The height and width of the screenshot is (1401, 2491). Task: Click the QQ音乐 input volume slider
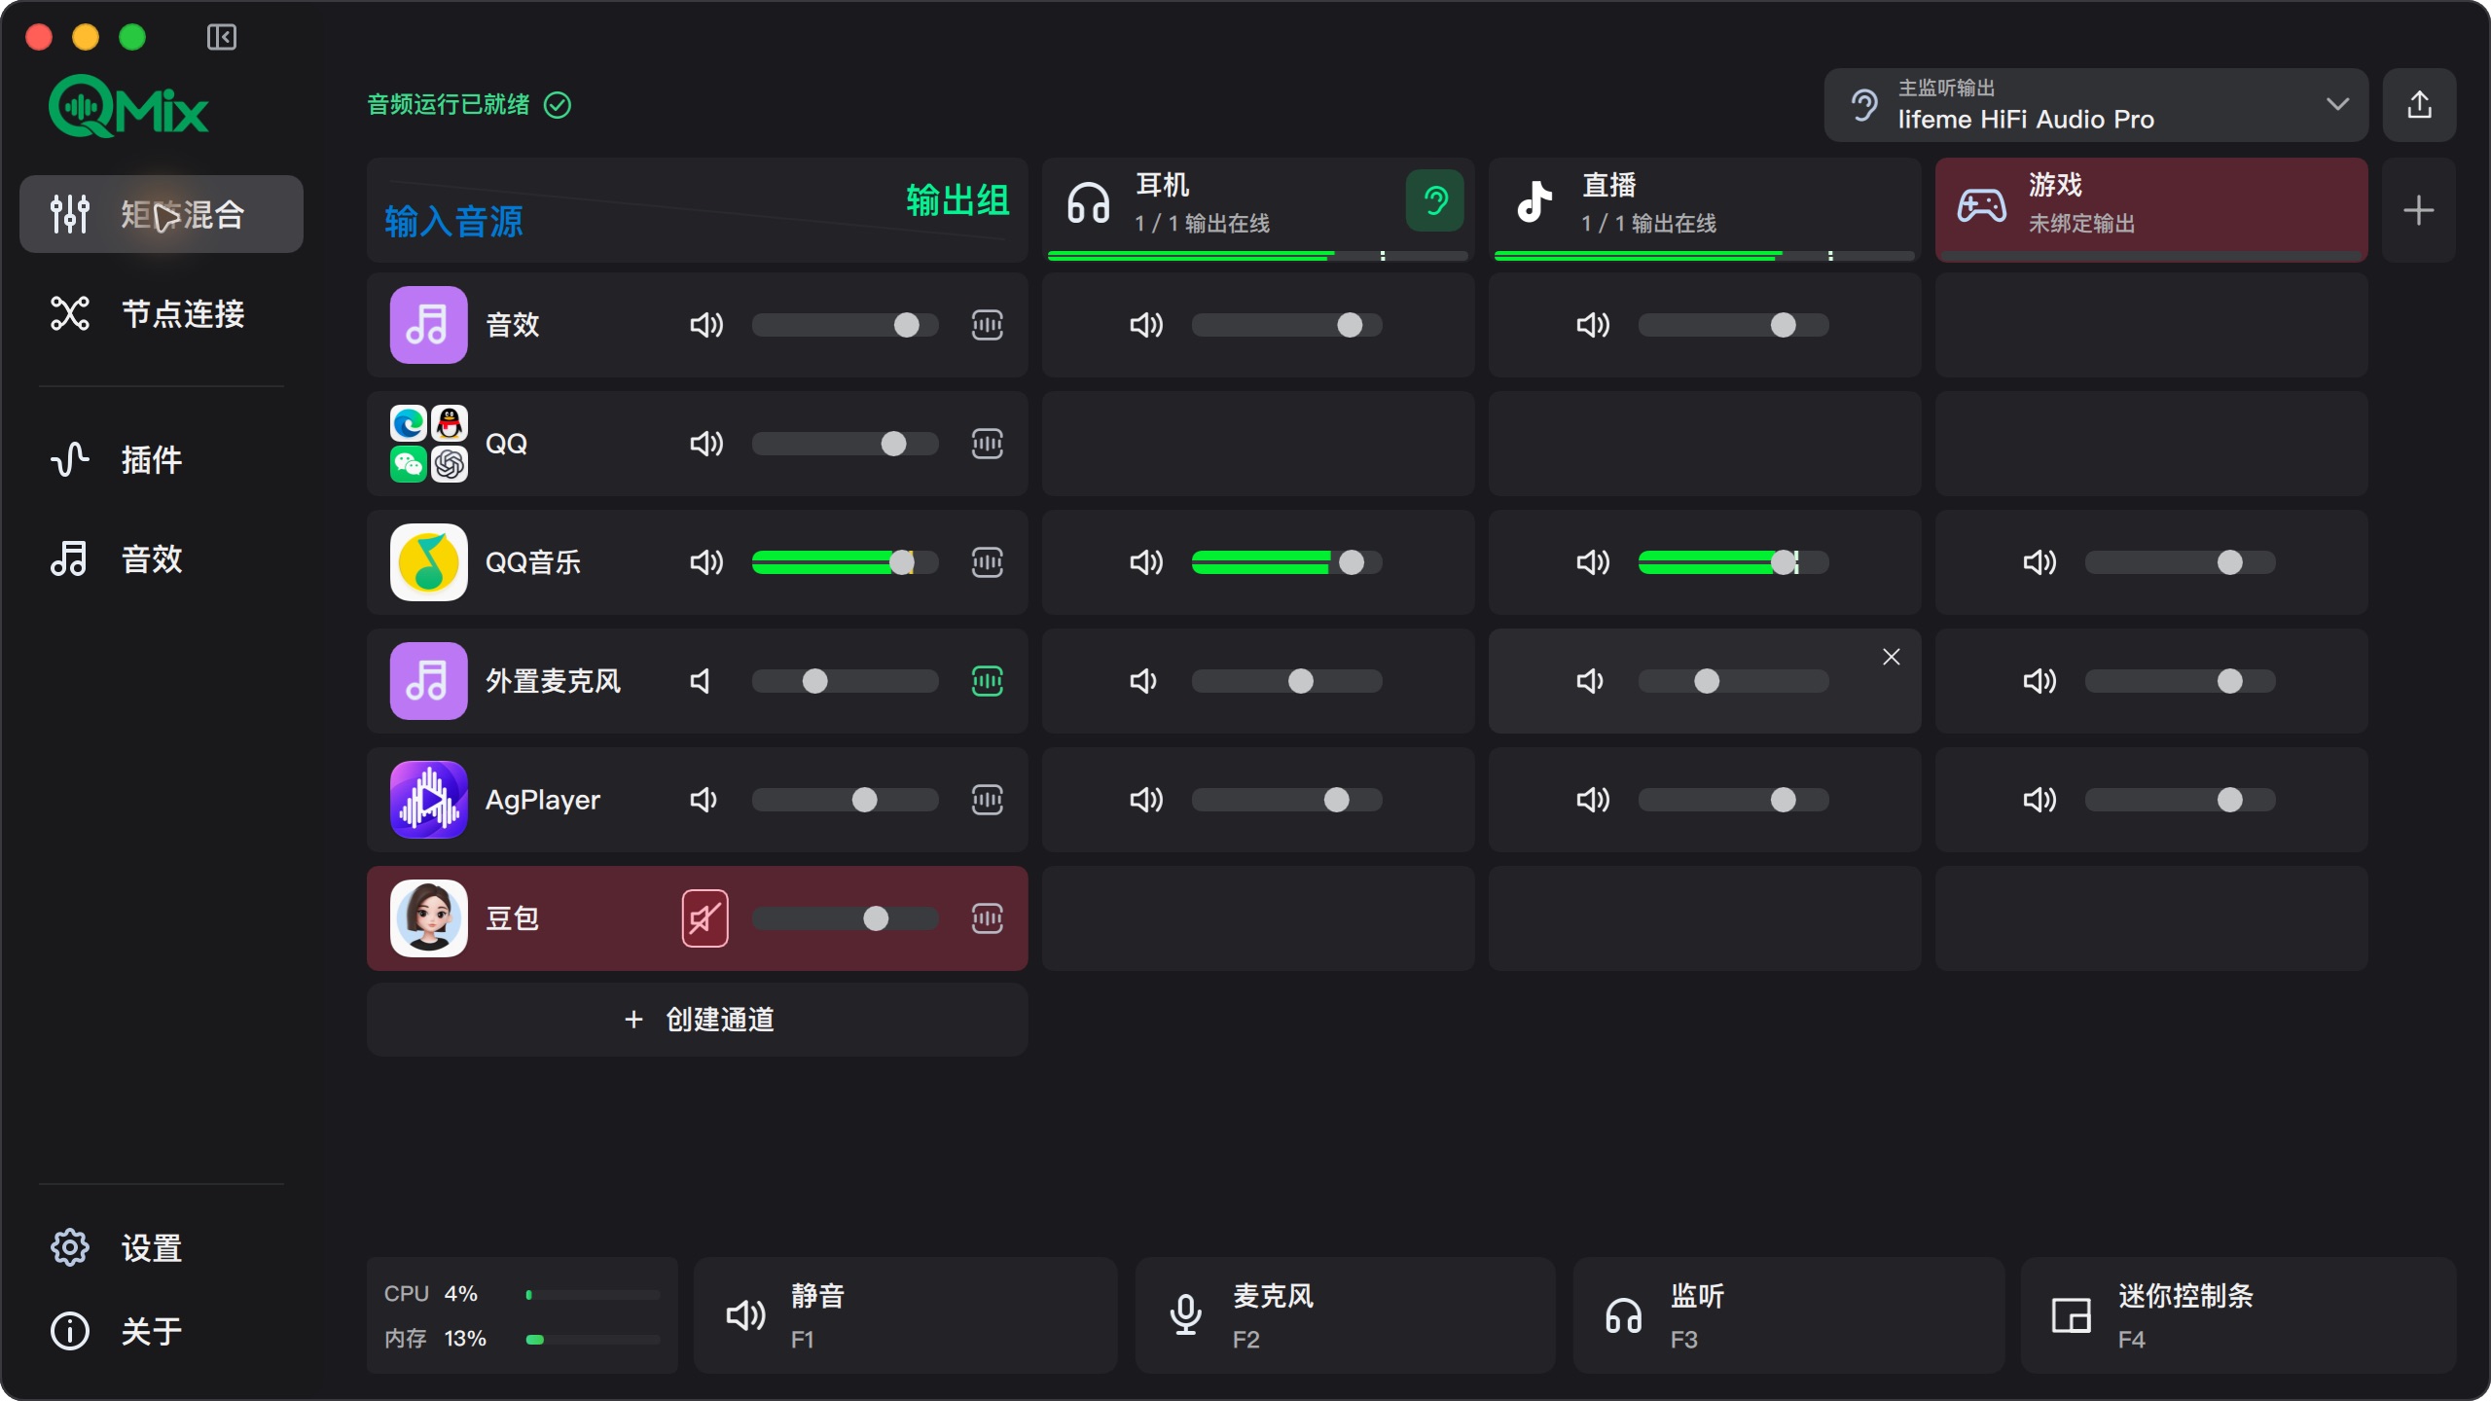coord(845,562)
